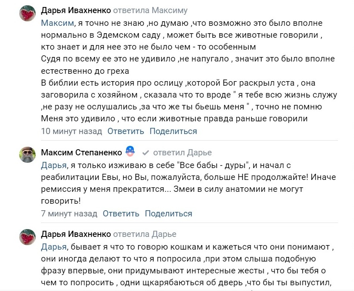The width and height of the screenshot is (354, 291).
Task: Open Дарья Ивахненко's avatar on the first comment
Action: point(28,14)
